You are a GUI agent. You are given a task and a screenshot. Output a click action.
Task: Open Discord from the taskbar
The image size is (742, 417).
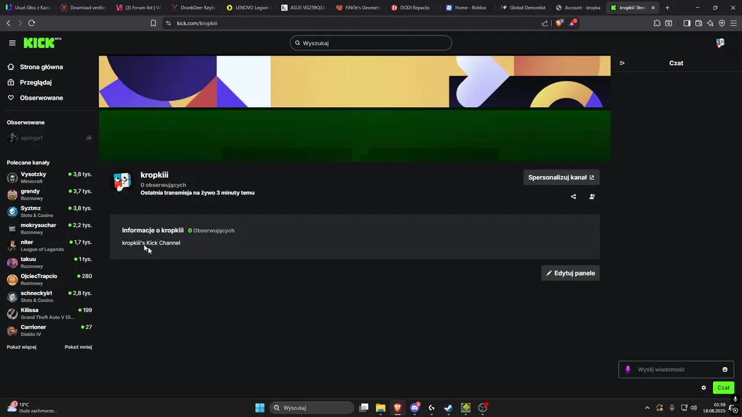(415, 408)
